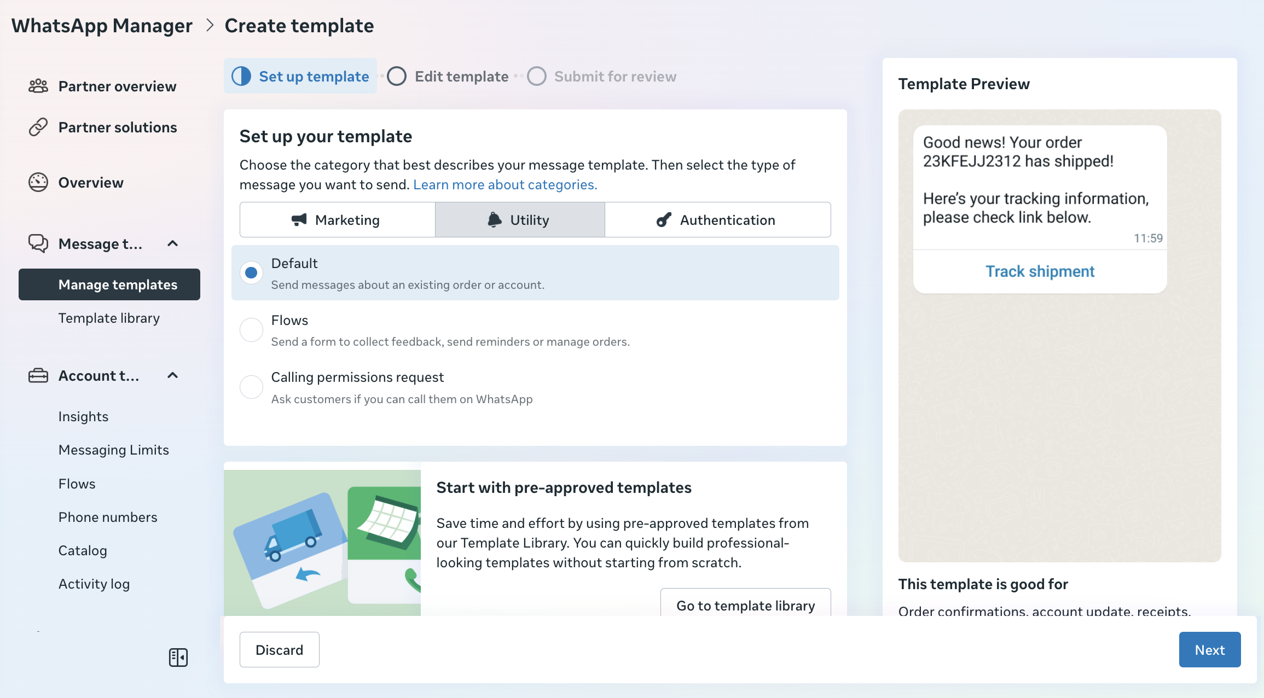Click Track shipment in template preview
The width and height of the screenshot is (1264, 698).
1040,271
